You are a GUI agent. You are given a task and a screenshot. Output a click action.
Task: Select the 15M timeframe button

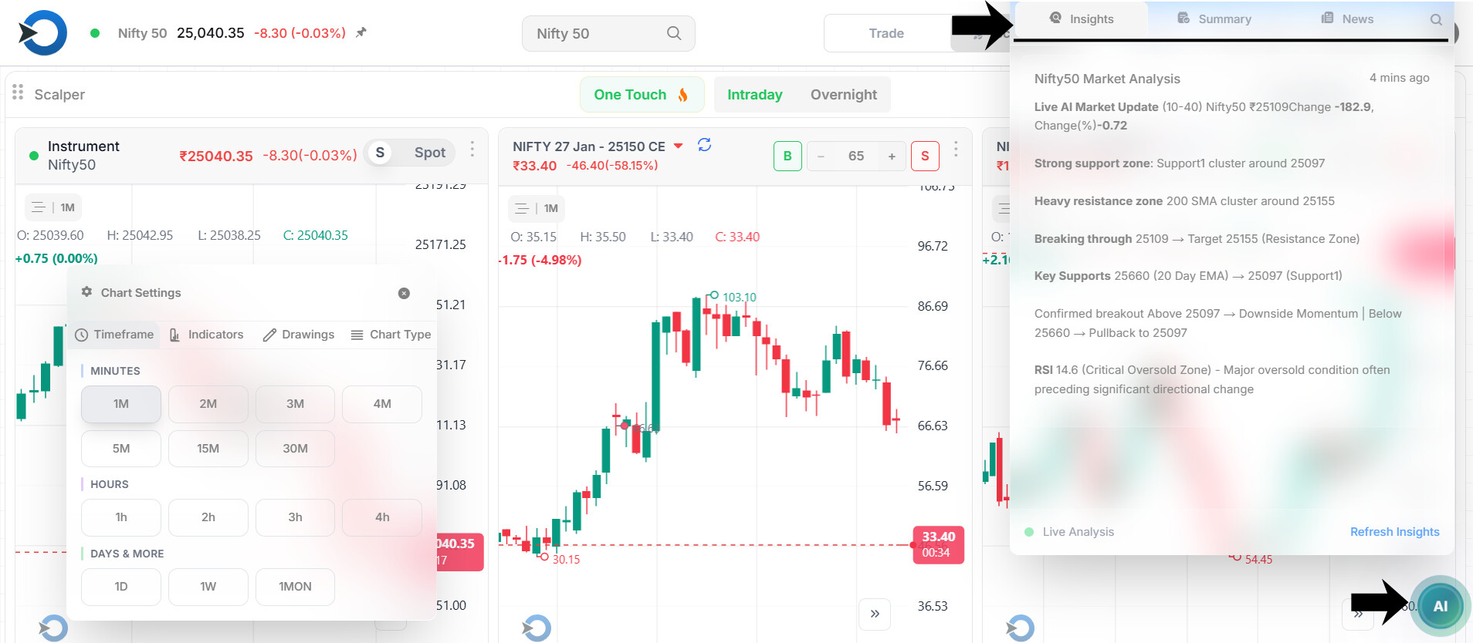point(208,449)
